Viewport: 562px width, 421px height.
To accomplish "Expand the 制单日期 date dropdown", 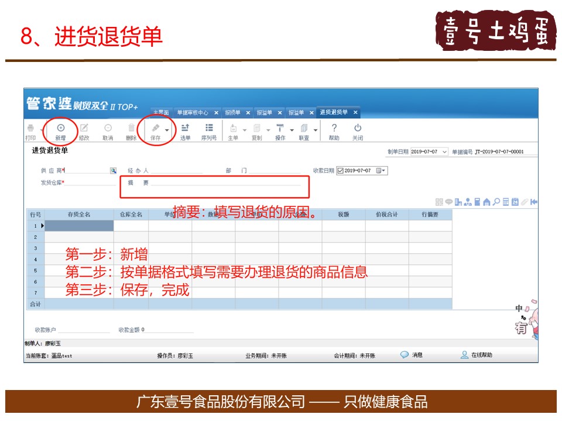I will coord(444,152).
